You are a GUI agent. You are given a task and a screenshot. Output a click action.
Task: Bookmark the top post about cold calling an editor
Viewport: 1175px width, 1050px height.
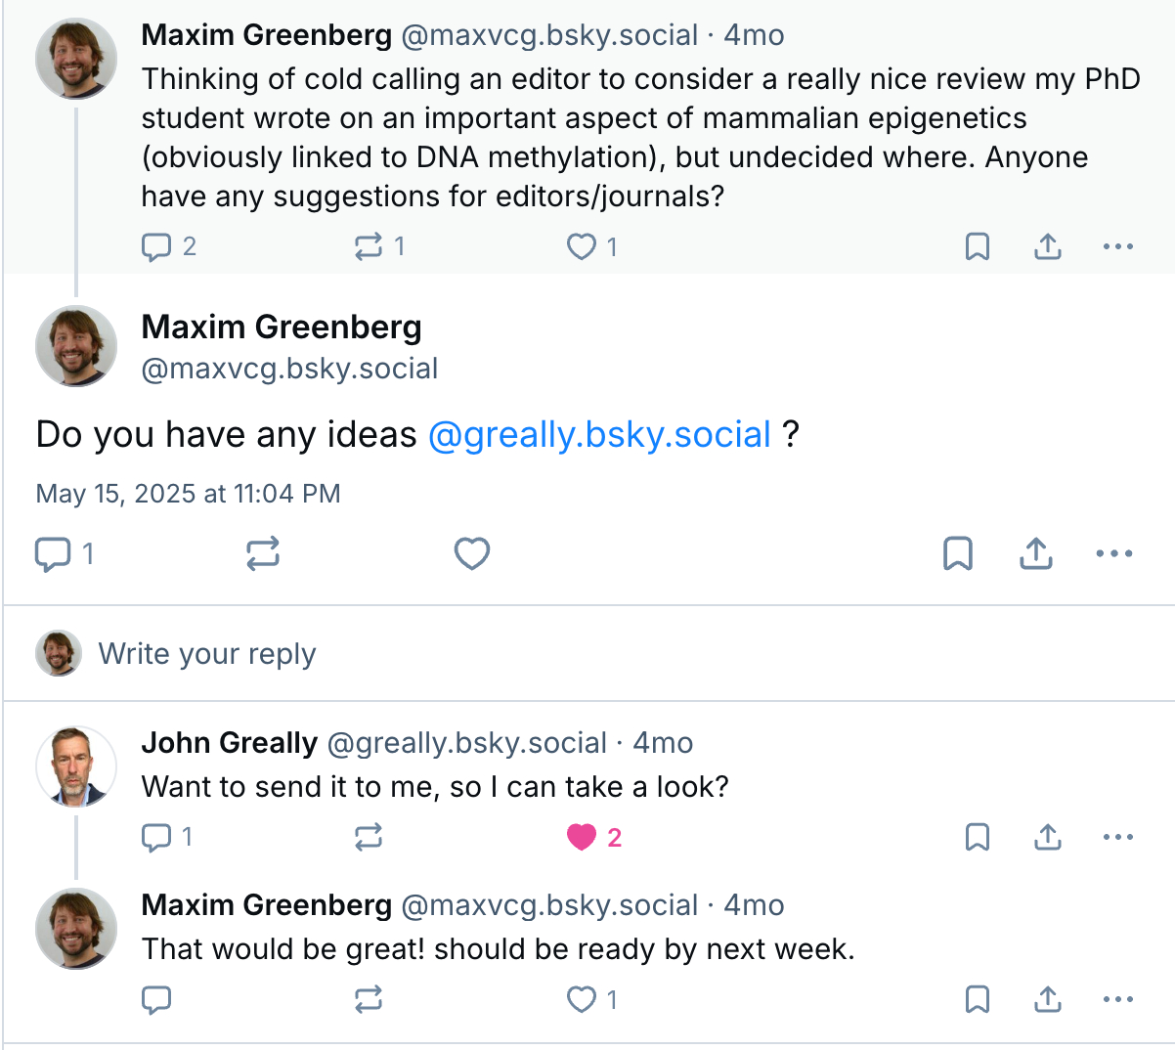[978, 246]
